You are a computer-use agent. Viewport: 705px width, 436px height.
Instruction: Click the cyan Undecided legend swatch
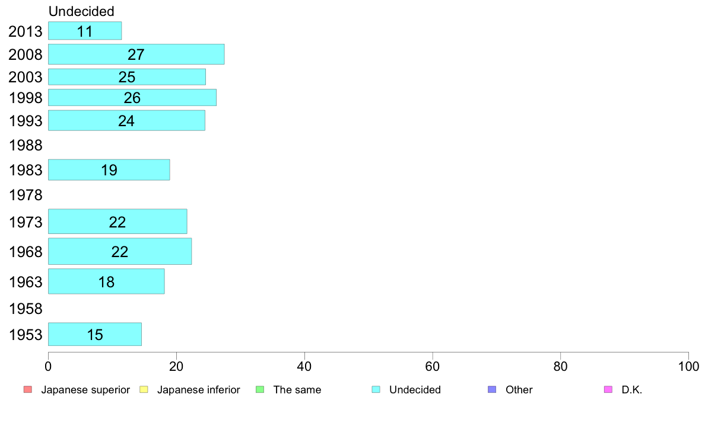(x=376, y=389)
